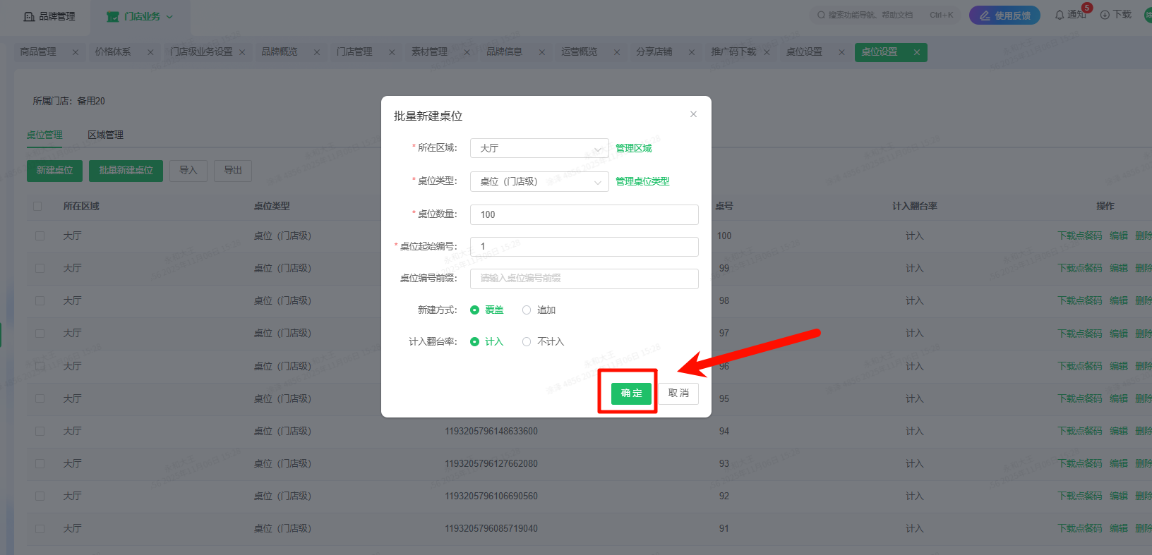Image resolution: width=1152 pixels, height=555 pixels.
Task: Select the 不计入 radio option
Action: pos(527,342)
